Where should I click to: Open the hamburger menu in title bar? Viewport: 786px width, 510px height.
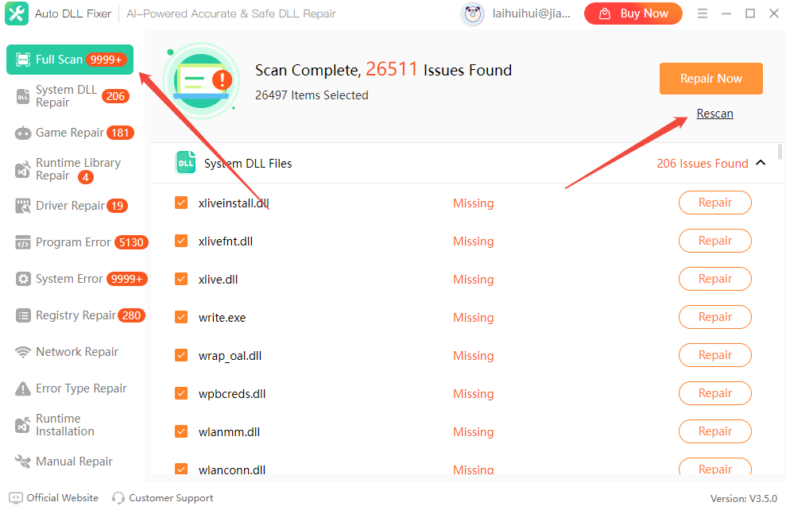[x=702, y=14]
